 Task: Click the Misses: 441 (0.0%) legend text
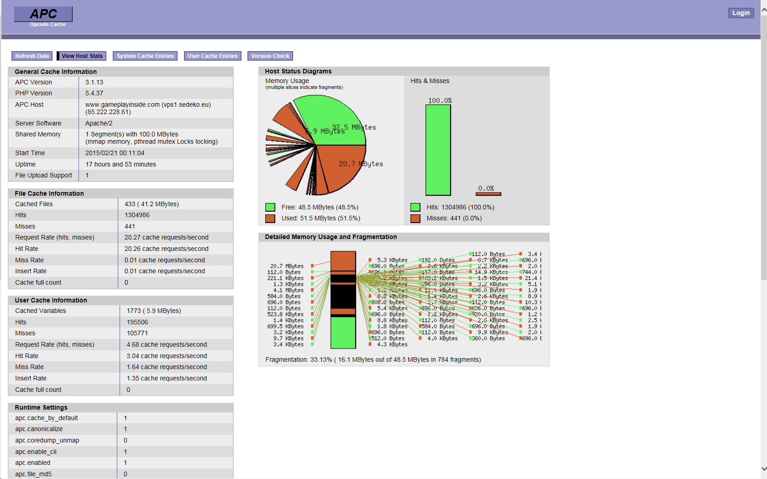(x=454, y=218)
